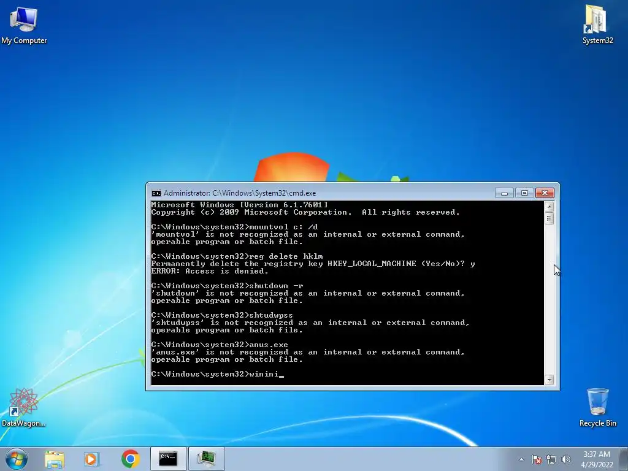Image resolution: width=628 pixels, height=471 pixels.
Task: Select the cmd.exe taskbar button
Action: pos(168,459)
